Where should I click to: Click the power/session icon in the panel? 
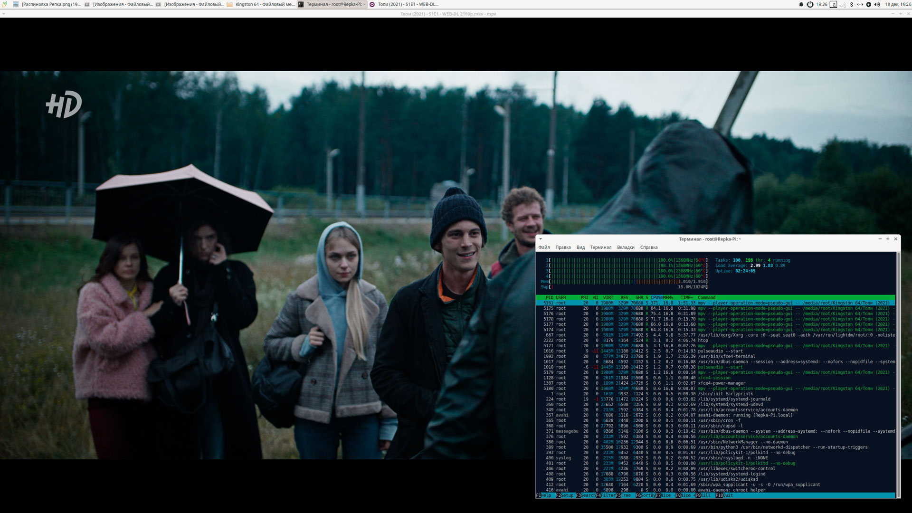pyautogui.click(x=810, y=4)
